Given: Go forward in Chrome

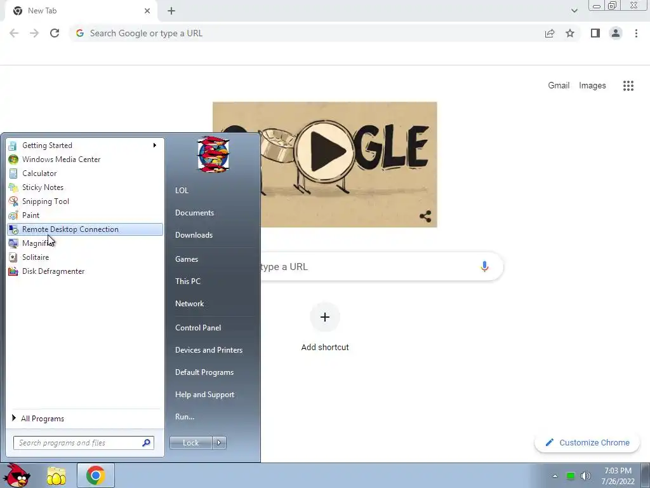Looking at the screenshot, I should tap(34, 33).
